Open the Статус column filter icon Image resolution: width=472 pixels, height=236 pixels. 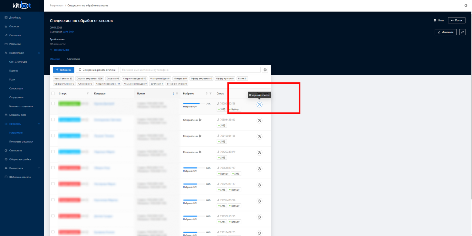click(x=88, y=93)
